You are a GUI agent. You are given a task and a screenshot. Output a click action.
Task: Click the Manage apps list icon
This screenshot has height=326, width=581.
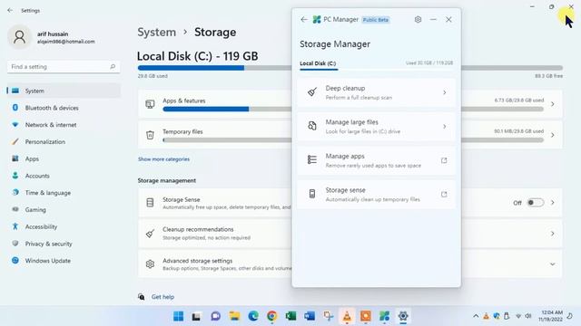pos(312,159)
